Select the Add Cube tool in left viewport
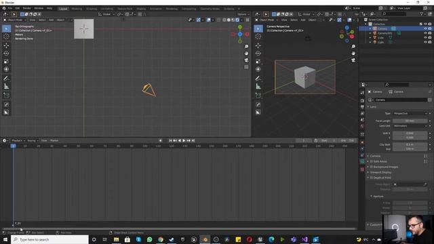The image size is (434, 244). pyautogui.click(x=6, y=96)
